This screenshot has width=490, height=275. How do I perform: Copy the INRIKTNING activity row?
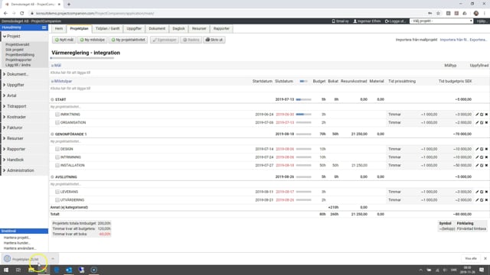pos(482,115)
